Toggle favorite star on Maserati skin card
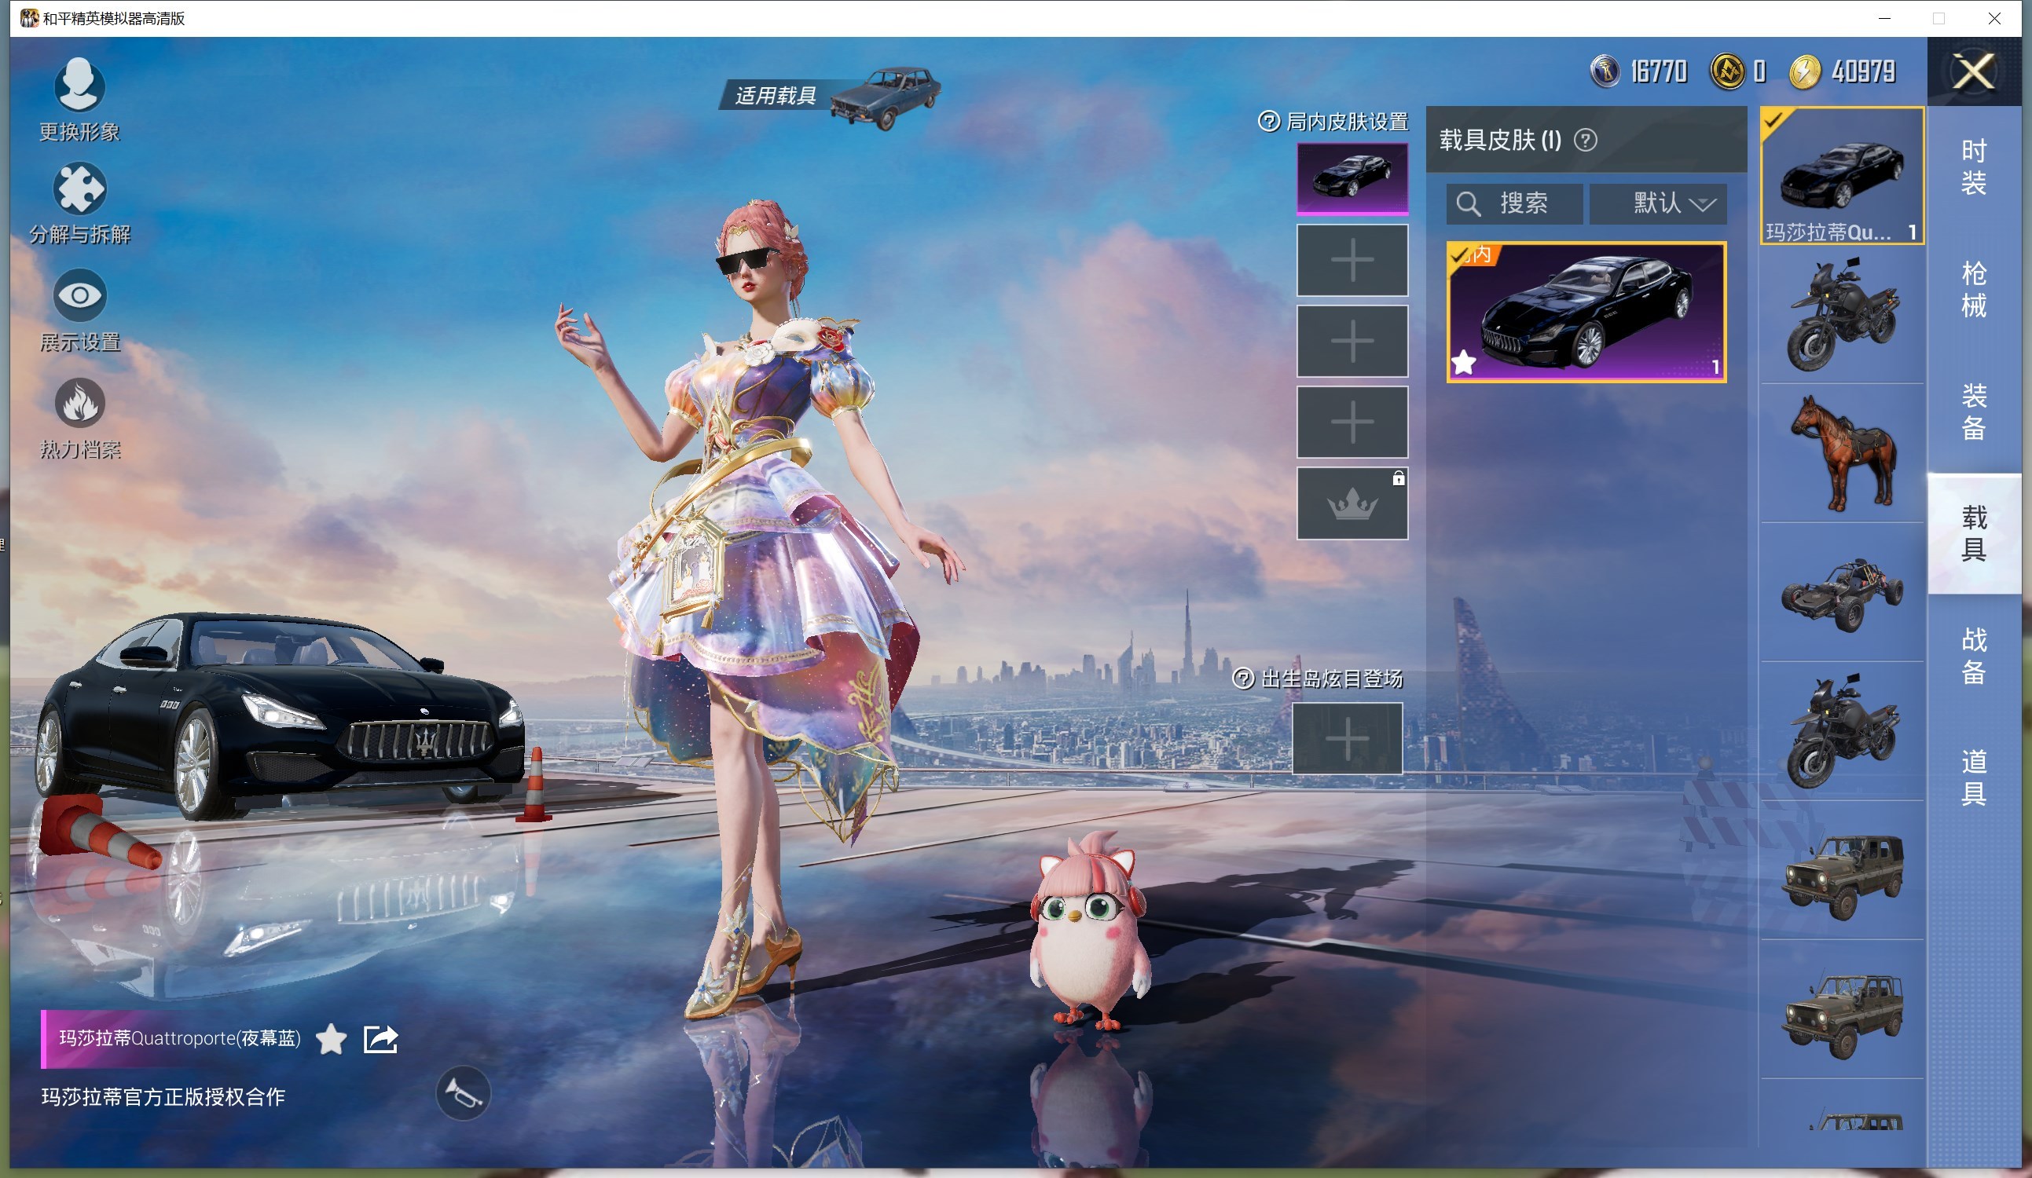 tap(1464, 363)
